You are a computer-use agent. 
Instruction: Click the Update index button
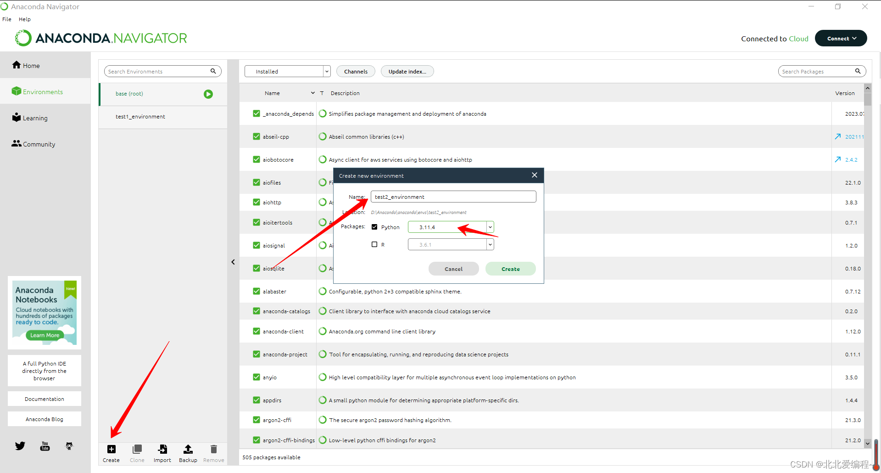tap(407, 71)
